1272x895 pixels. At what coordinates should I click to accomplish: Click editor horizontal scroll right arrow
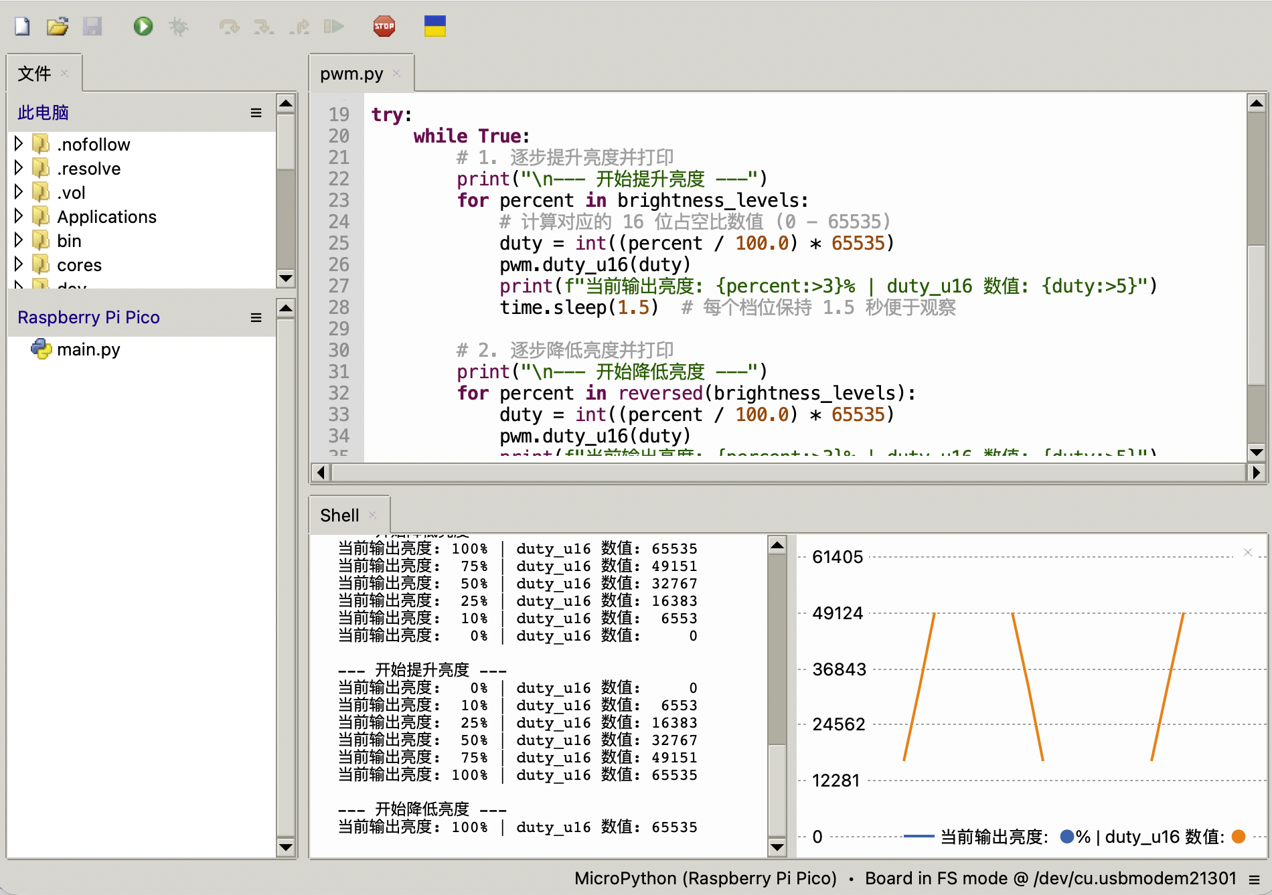[1256, 473]
